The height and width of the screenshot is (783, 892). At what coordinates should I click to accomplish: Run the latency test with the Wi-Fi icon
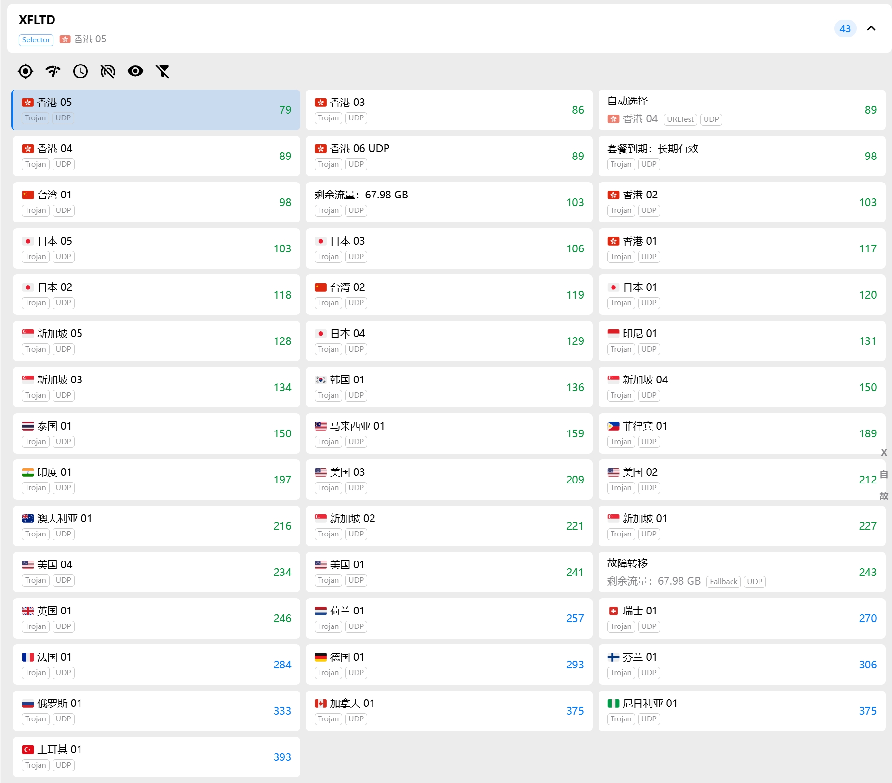pos(53,72)
